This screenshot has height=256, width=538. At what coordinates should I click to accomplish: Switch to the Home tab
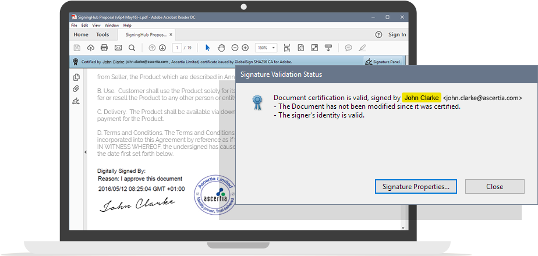tap(81, 34)
